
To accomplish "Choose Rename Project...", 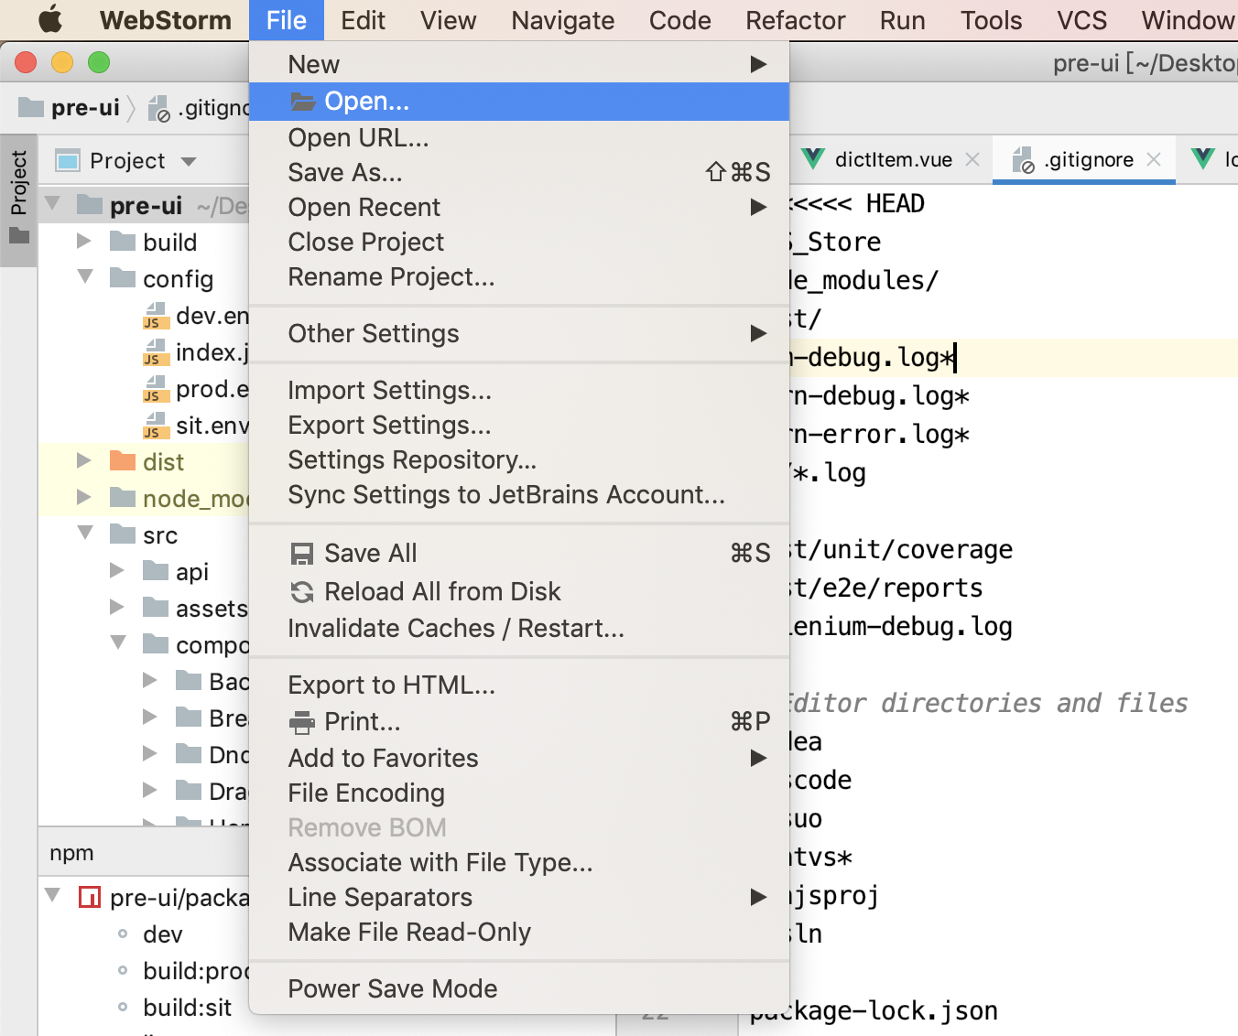I will coord(518,276).
